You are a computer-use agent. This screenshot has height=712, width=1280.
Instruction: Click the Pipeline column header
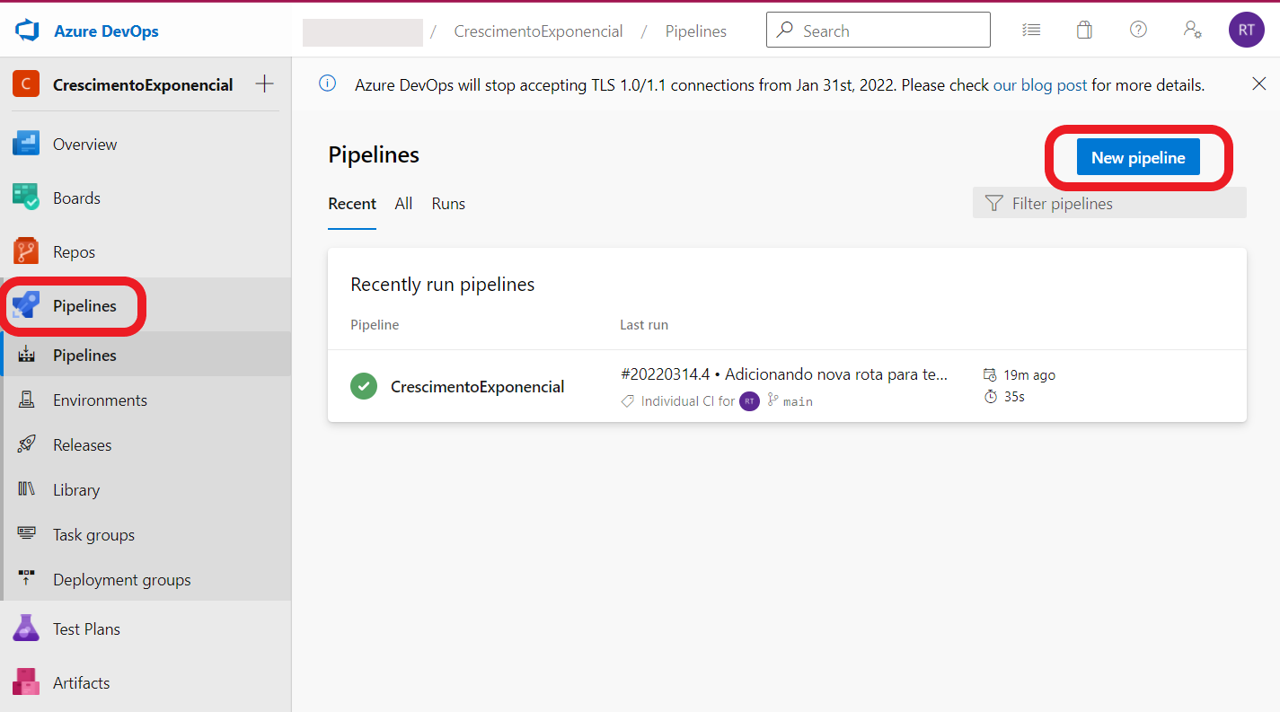click(375, 325)
